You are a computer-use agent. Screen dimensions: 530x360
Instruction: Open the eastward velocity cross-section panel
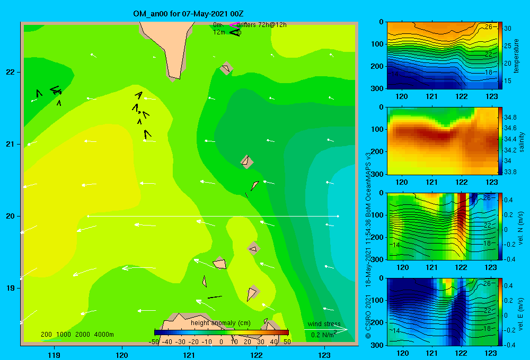click(443, 312)
